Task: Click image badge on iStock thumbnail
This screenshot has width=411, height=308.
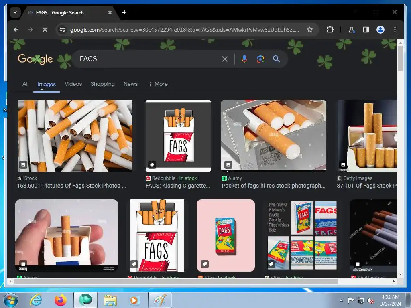Action: 23,165
